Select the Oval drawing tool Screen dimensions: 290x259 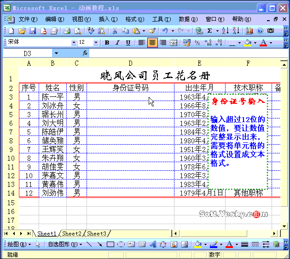(121, 244)
